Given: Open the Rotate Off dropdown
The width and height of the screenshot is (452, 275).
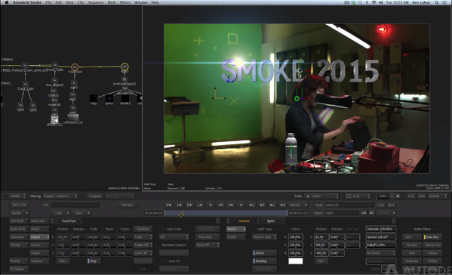Looking at the screenshot, I should coord(143,245).
